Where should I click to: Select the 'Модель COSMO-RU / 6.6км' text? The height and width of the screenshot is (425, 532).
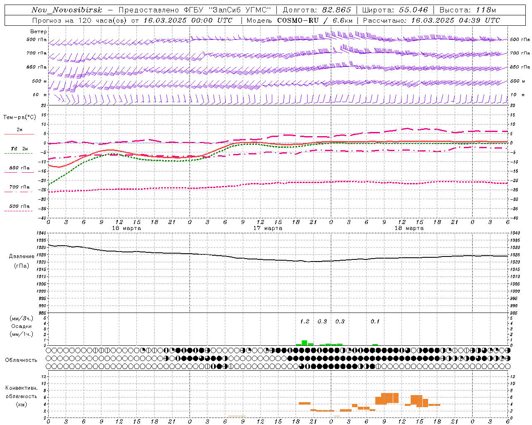300,20
